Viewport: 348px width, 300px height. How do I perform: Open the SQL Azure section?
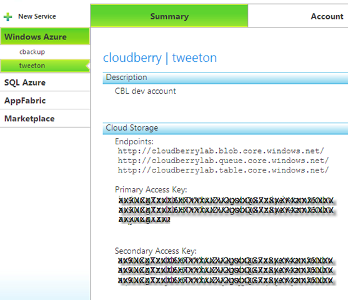(45, 82)
